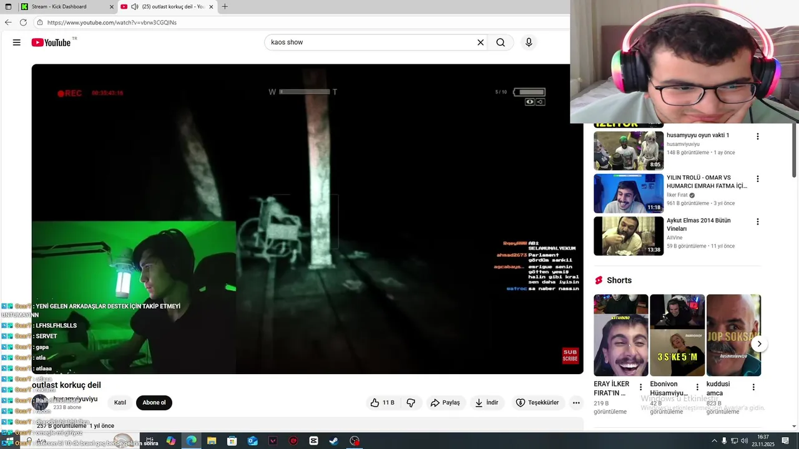This screenshot has width=799, height=449.
Task: Close the Kick Dashboard tab
Action: [x=112, y=7]
